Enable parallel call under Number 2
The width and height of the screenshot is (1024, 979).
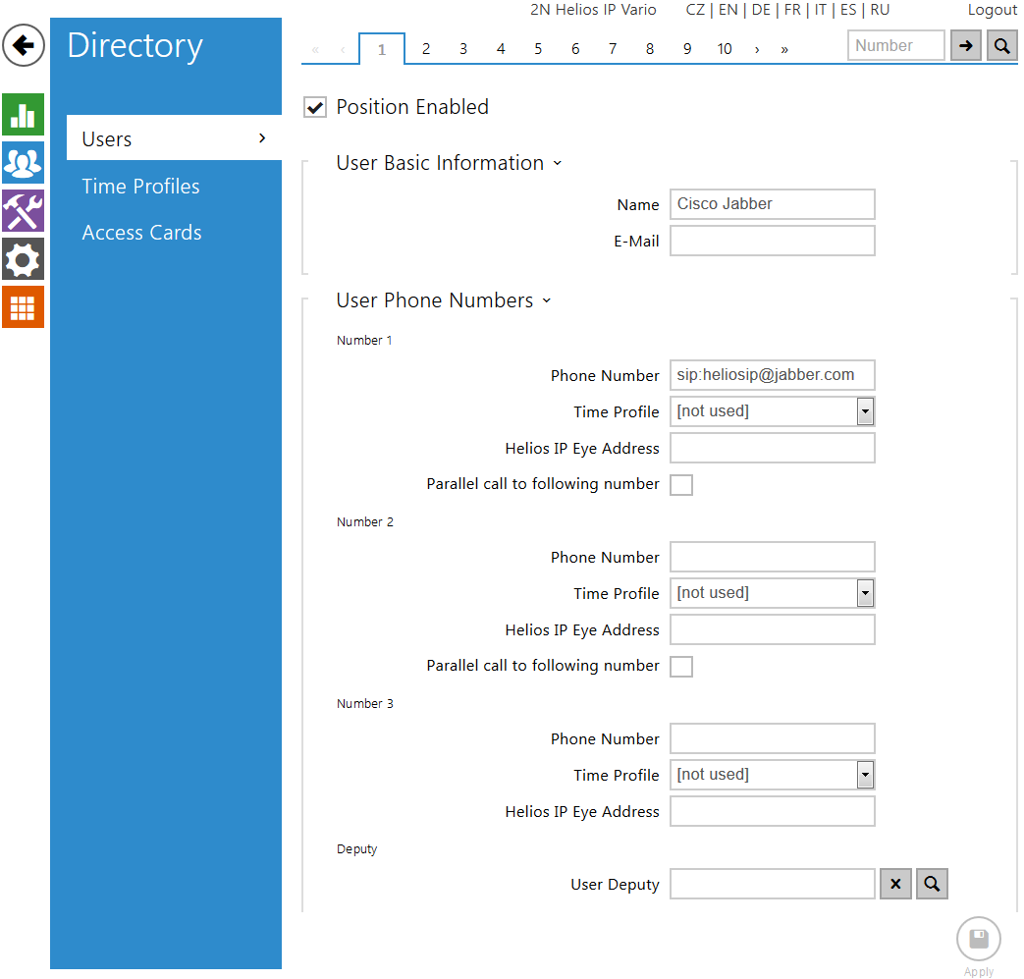[680, 667]
